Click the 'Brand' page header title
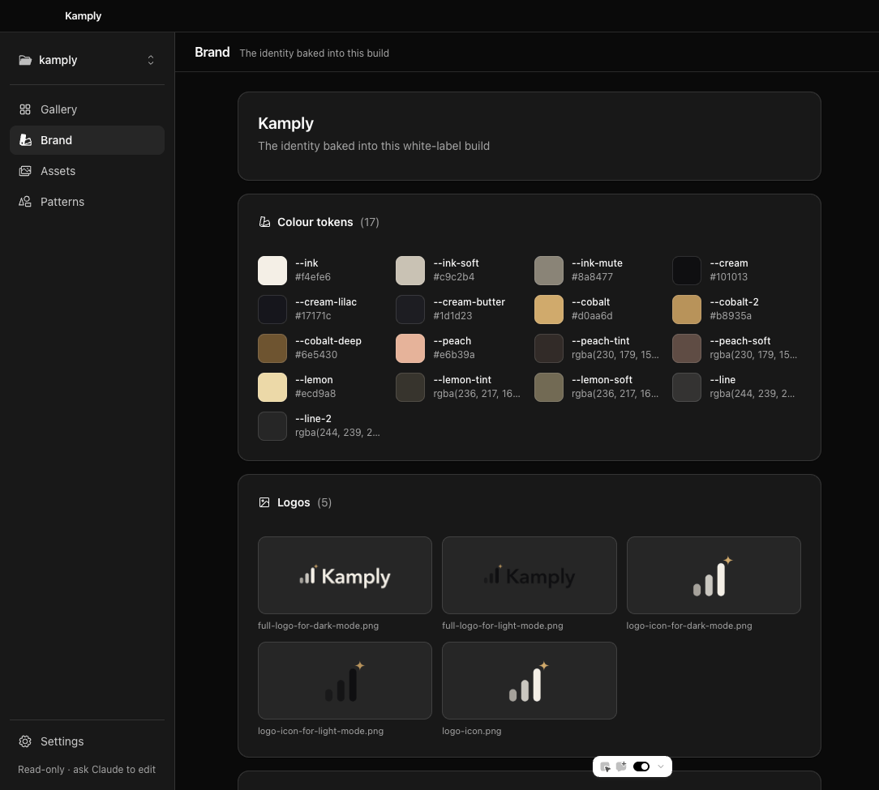Viewport: 879px width, 790px height. click(212, 52)
